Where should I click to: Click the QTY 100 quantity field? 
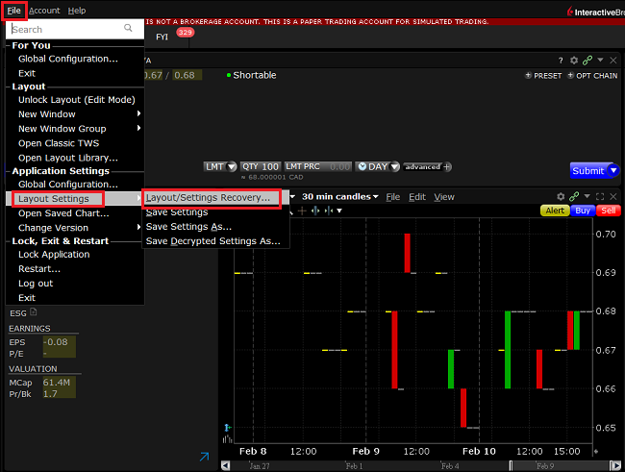click(x=261, y=166)
